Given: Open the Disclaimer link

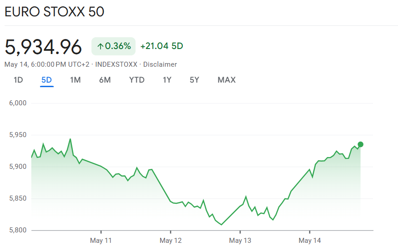Looking at the screenshot, I should [x=160, y=64].
